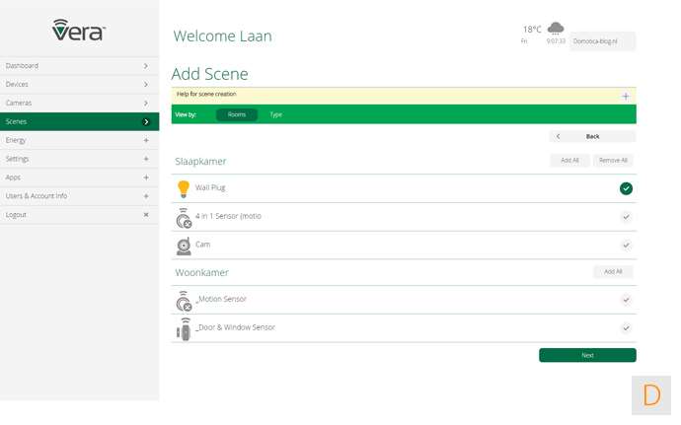Go back using the Back button

pos(592,136)
